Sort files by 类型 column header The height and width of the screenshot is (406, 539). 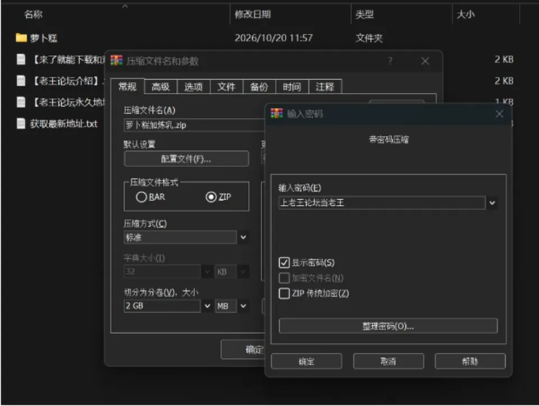(x=364, y=15)
